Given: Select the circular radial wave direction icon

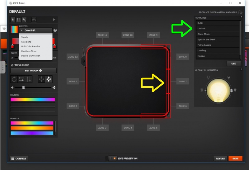Looking at the screenshot, I should point(14,79).
